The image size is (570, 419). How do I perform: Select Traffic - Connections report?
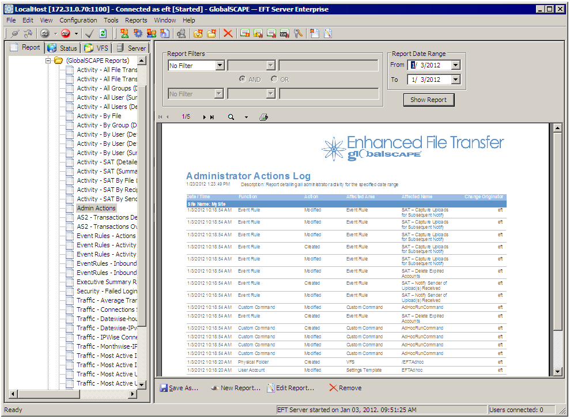107,309
